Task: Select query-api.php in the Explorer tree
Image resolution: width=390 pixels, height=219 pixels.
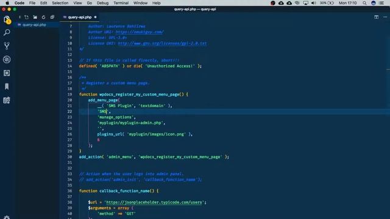Action: coord(34,25)
